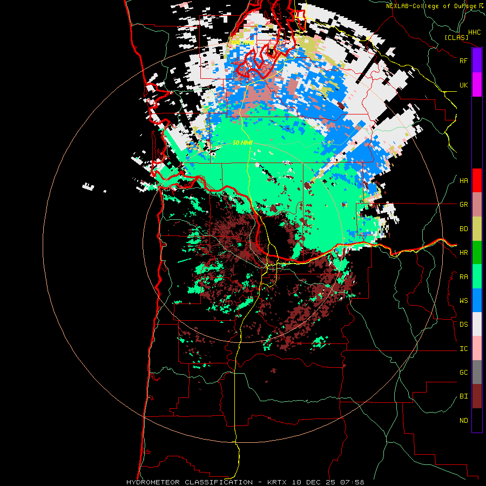Screen dimensions: 486x486
Task: Click the HR legend label
Action: [x=463, y=253]
